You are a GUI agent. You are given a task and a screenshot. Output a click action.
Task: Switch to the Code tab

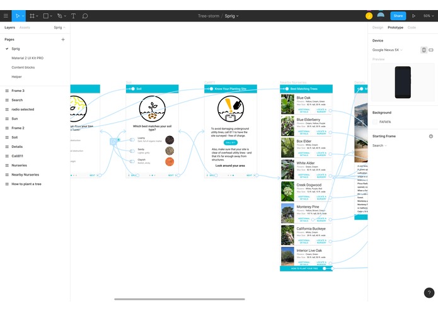pyautogui.click(x=412, y=28)
